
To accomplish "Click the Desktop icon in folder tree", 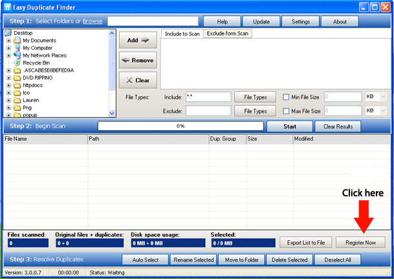I will [8, 33].
